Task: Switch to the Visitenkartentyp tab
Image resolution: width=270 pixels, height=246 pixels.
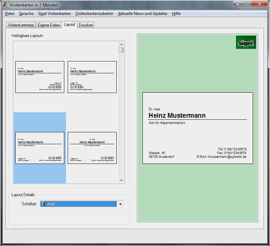Action: tap(21, 25)
